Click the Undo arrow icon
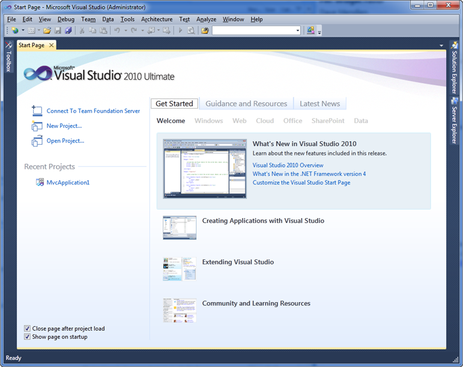Screen dimensions: 463x367 point(117,30)
